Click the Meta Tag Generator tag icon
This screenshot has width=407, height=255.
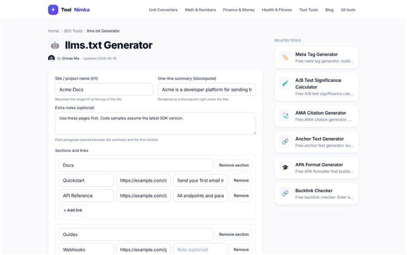pos(285,57)
